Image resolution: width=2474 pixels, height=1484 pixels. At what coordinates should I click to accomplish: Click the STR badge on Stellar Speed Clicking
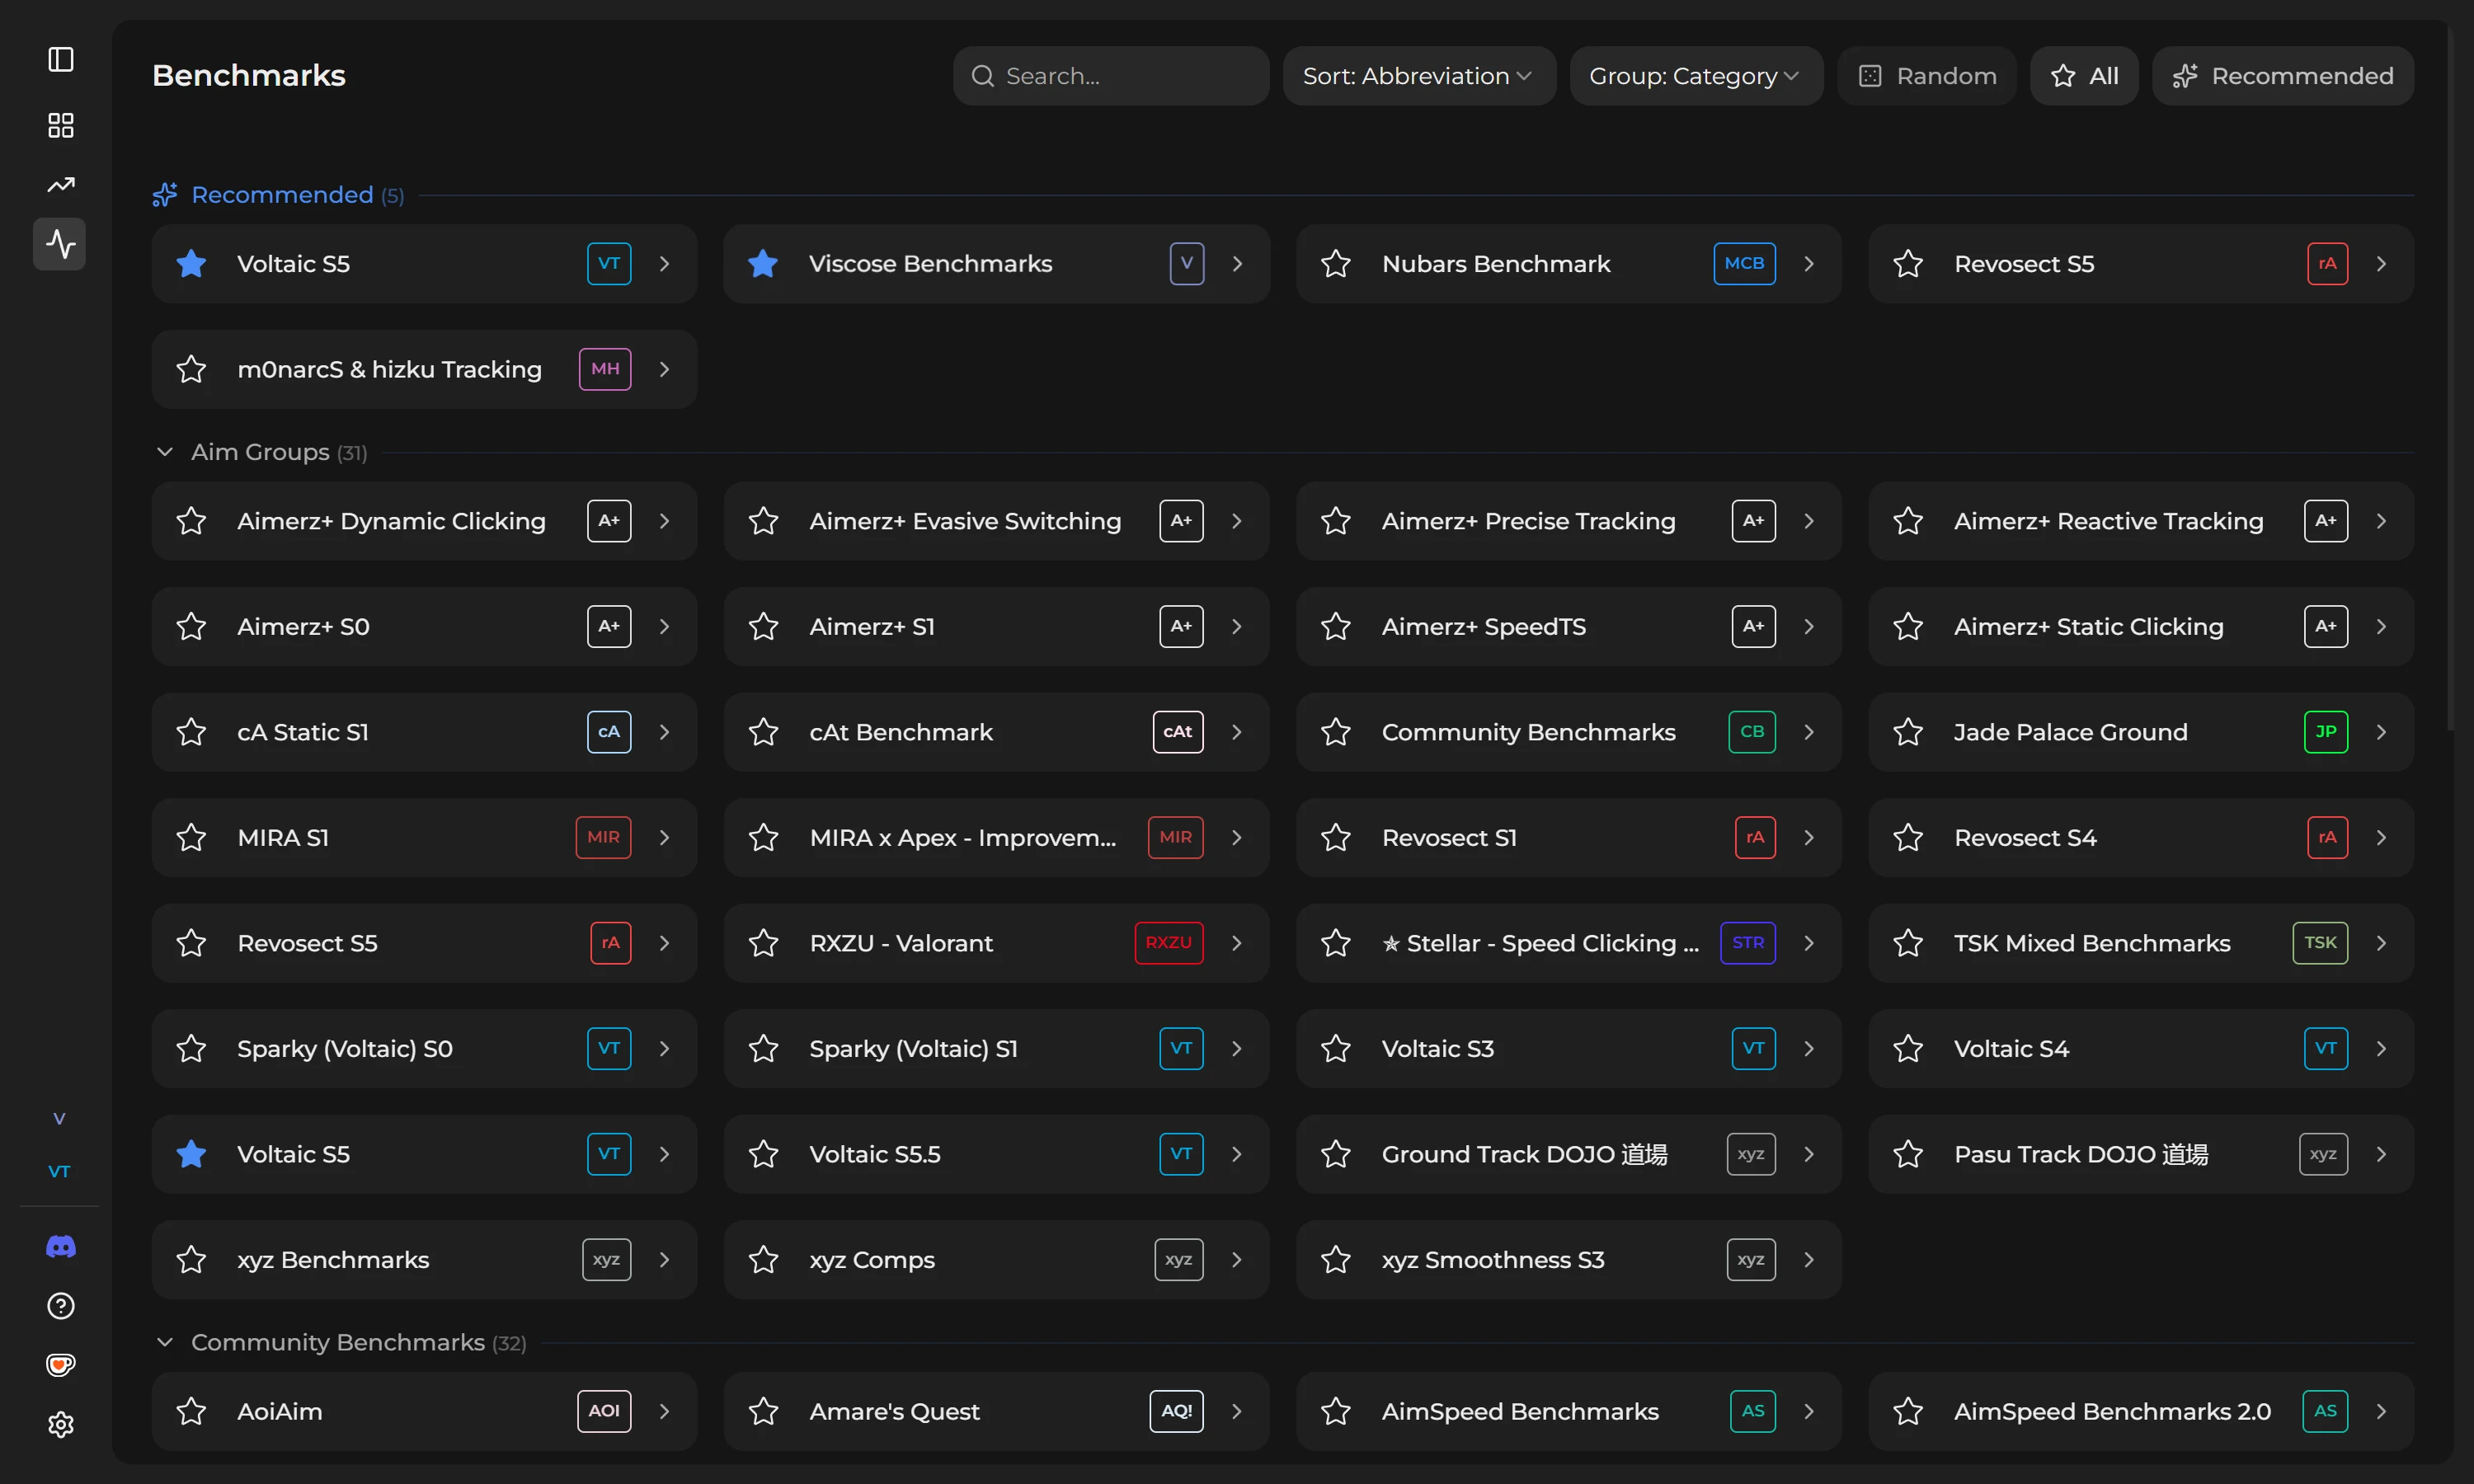(1748, 943)
